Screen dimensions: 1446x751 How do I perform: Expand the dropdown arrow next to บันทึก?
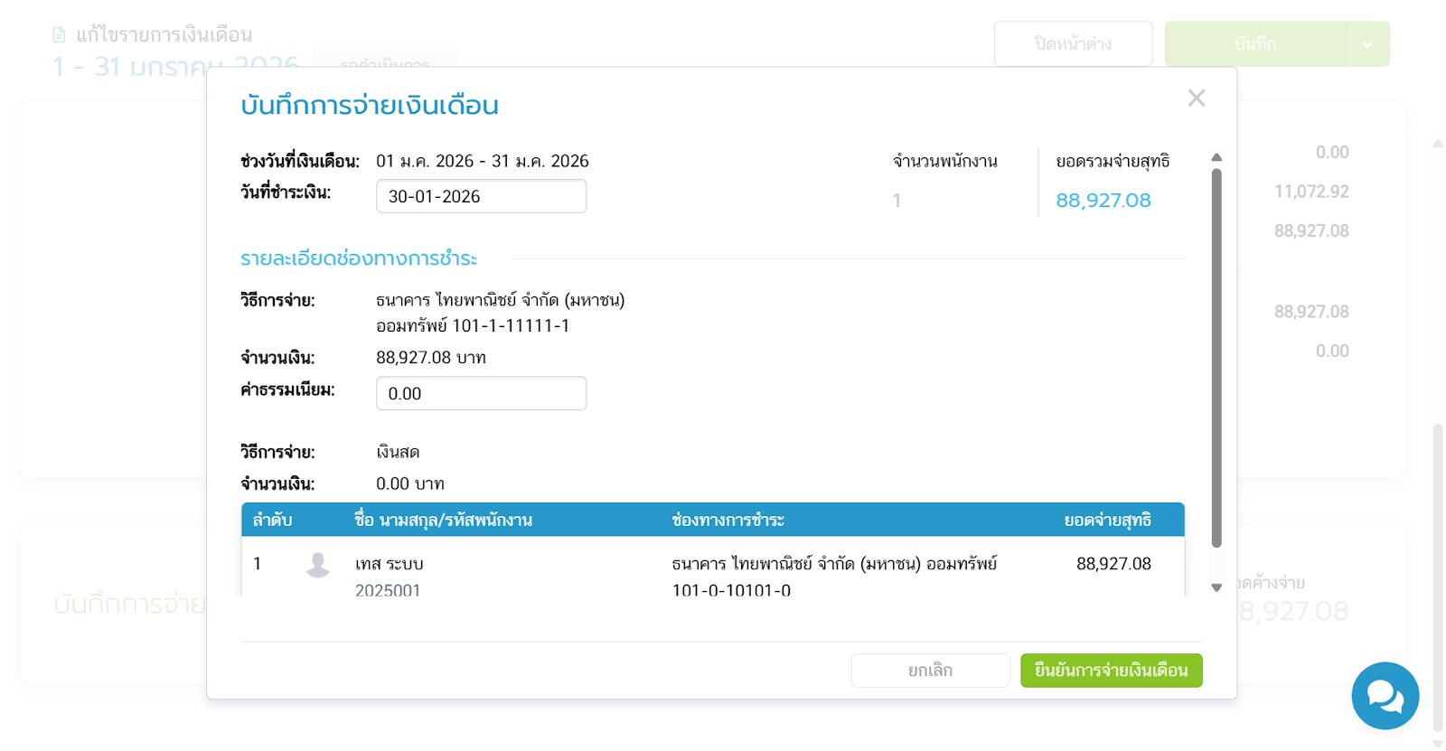point(1367,44)
